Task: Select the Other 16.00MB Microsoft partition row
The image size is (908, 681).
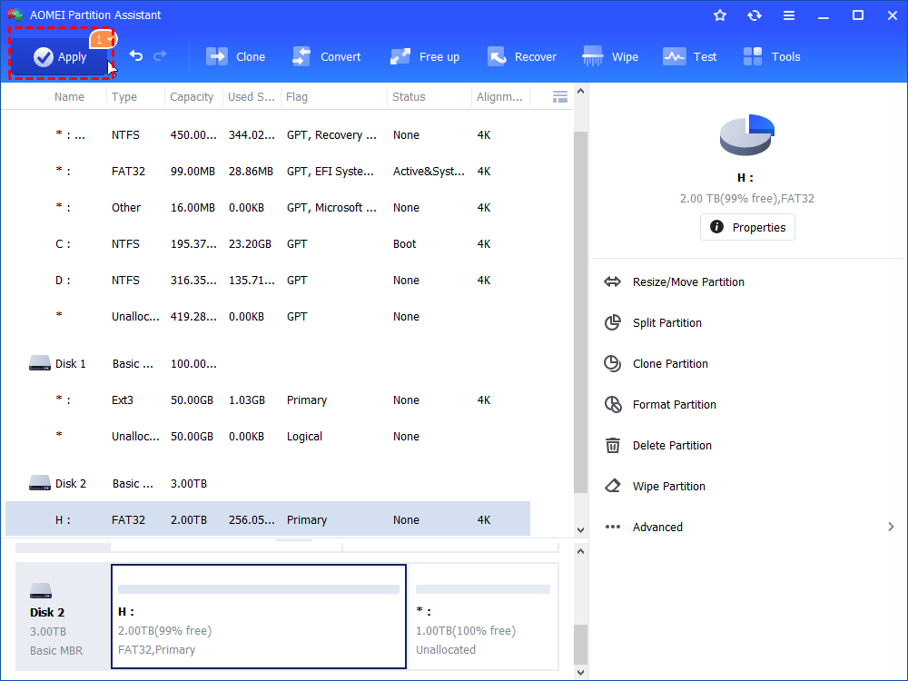Action: coord(268,207)
